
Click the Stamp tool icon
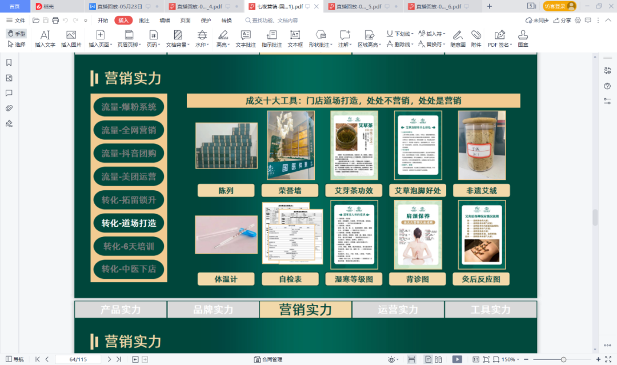point(523,39)
